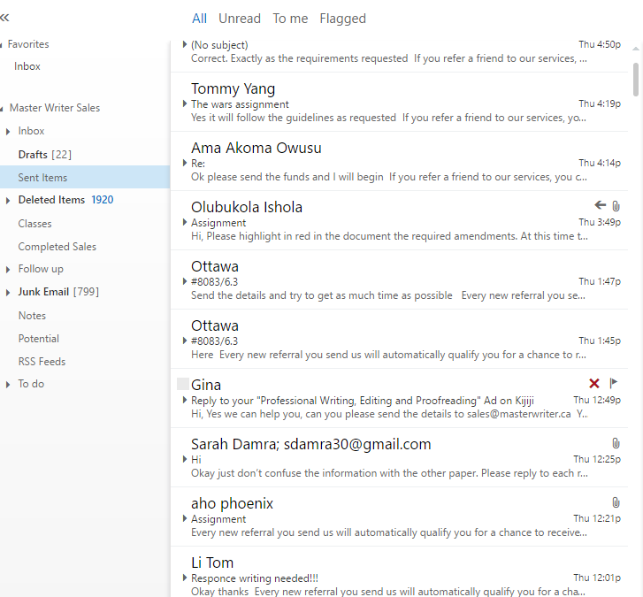Select the To me filter tab
The height and width of the screenshot is (597, 643).
tap(290, 19)
